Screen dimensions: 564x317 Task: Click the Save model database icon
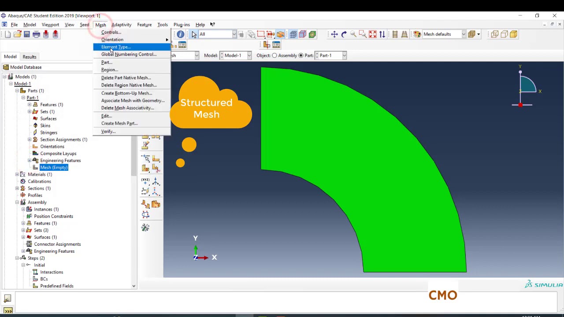point(27,34)
